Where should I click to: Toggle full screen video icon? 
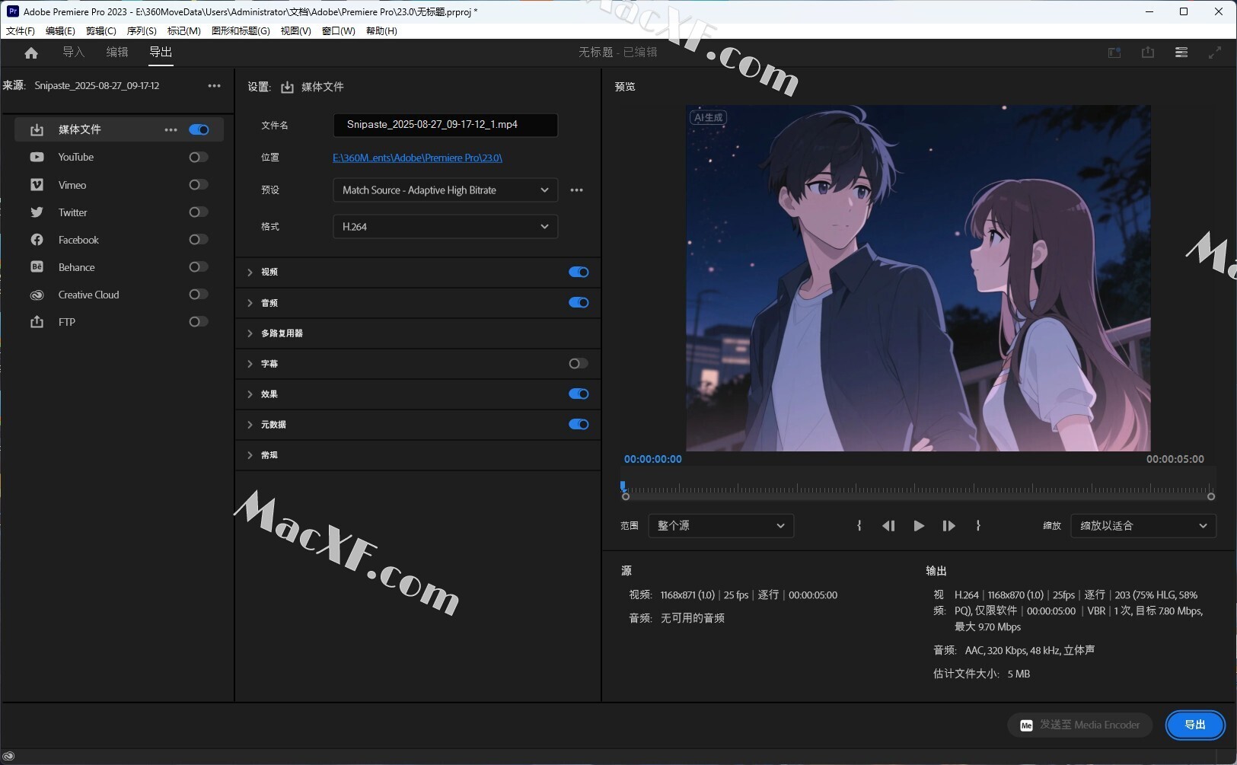point(1215,53)
